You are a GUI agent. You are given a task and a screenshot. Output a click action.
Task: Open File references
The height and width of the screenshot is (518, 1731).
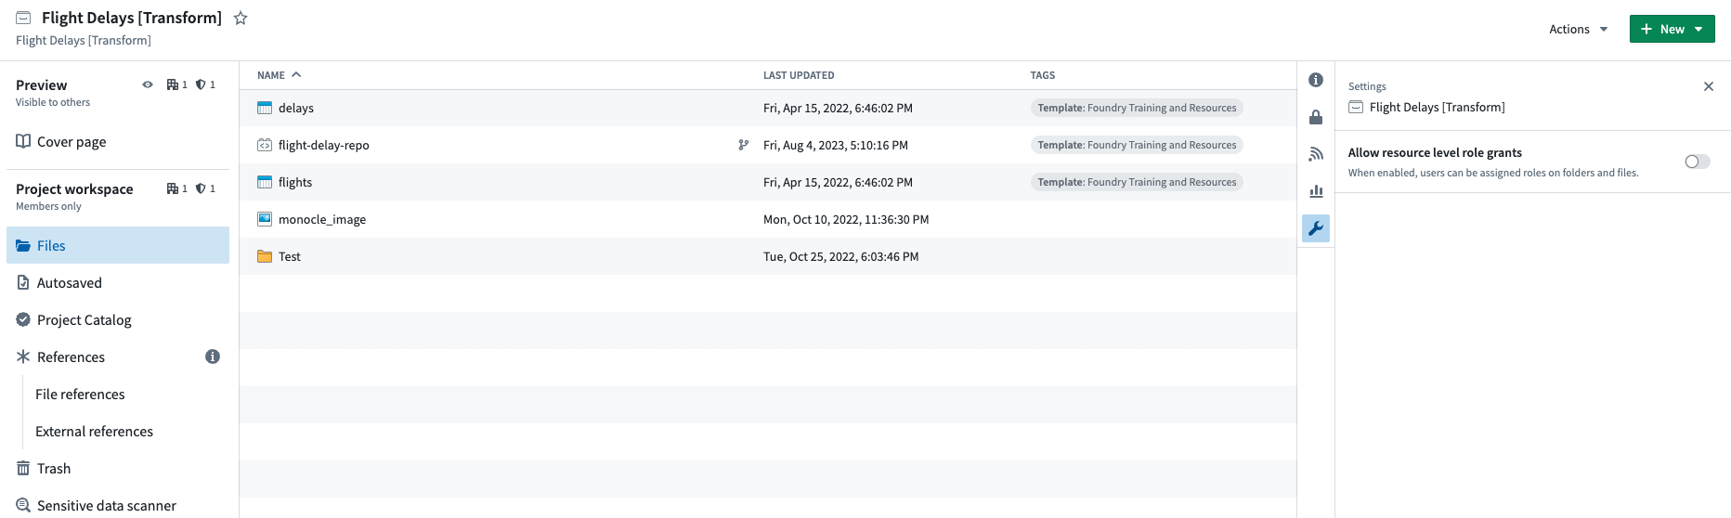(80, 394)
